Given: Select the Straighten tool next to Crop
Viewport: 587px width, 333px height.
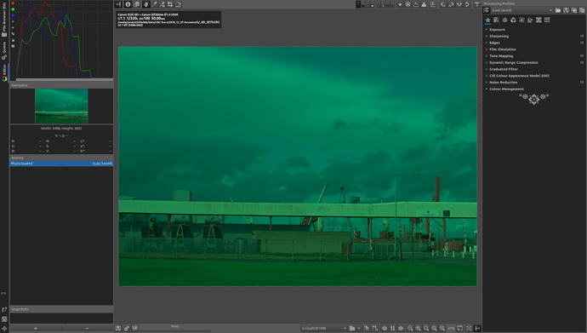Looking at the screenshot, I should (178, 4).
